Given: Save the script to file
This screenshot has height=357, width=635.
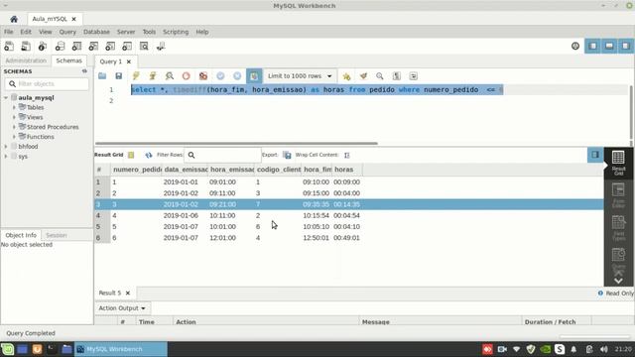Looking at the screenshot, I should 119,76.
